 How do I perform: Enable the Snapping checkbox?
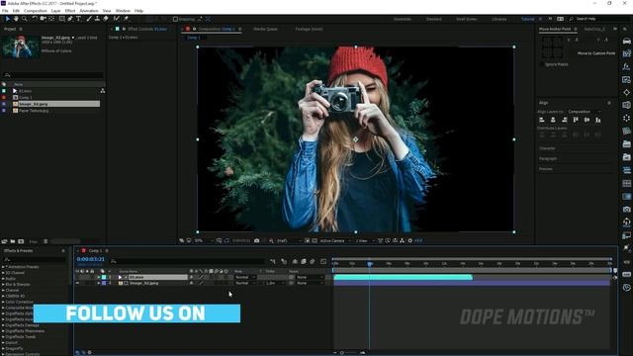pyautogui.click(x=175, y=19)
